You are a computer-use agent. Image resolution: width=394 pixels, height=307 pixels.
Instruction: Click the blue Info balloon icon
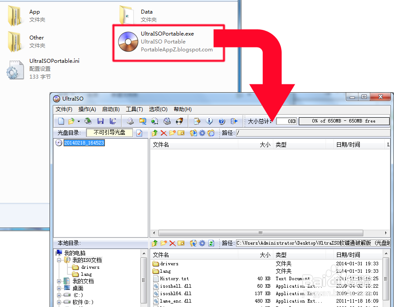click(x=209, y=121)
